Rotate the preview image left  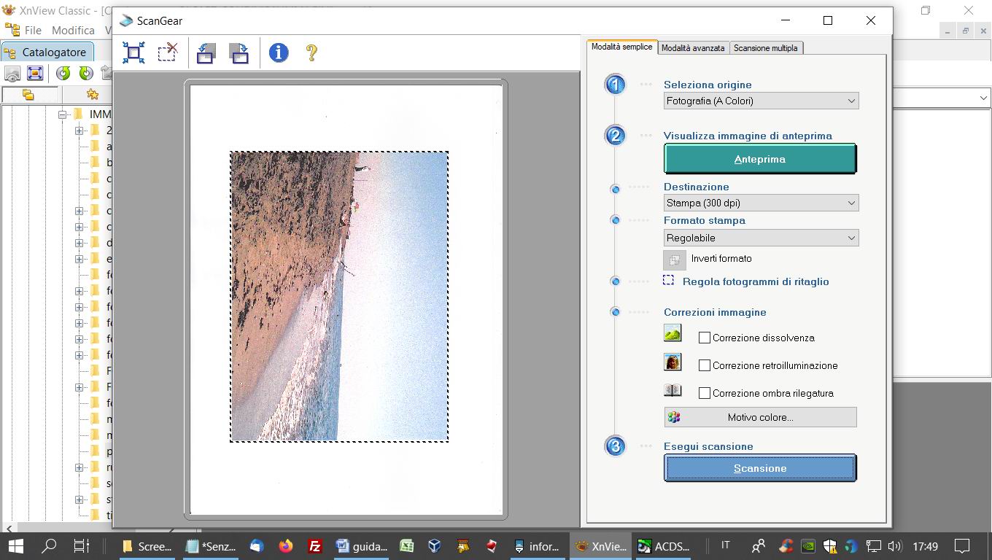[206, 52]
